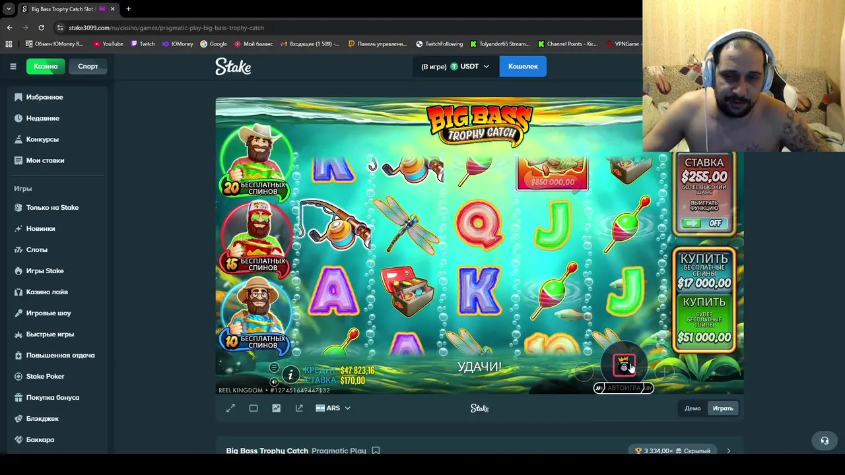This screenshot has height=475, width=845.
Task: Open site information icon in address bar
Action: pos(60,28)
